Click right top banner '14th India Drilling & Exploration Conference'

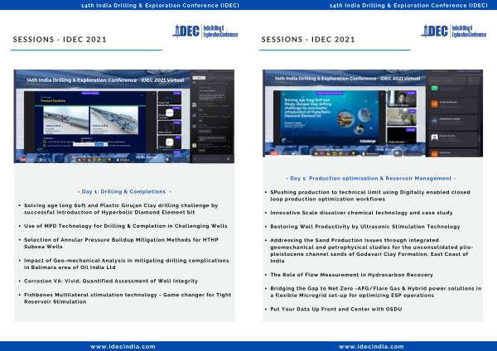tap(408, 6)
